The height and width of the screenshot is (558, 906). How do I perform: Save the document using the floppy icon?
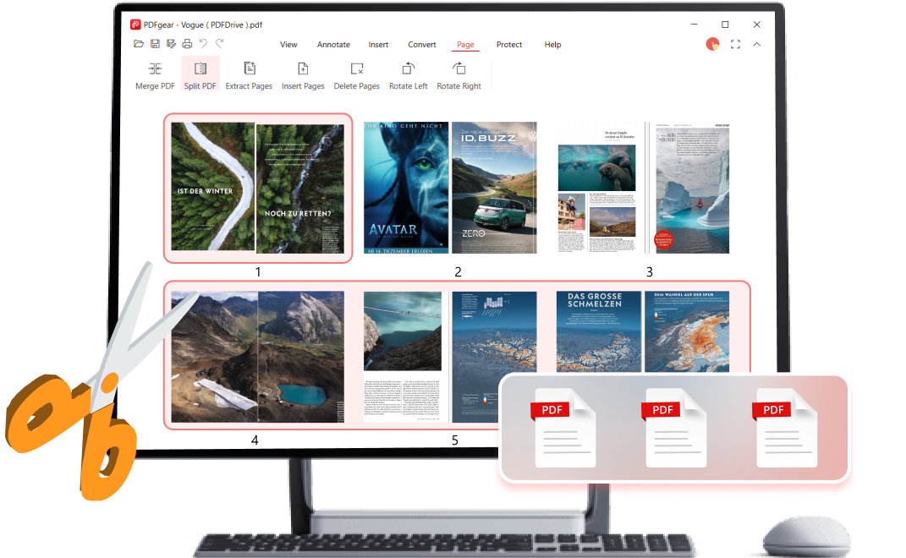click(155, 44)
